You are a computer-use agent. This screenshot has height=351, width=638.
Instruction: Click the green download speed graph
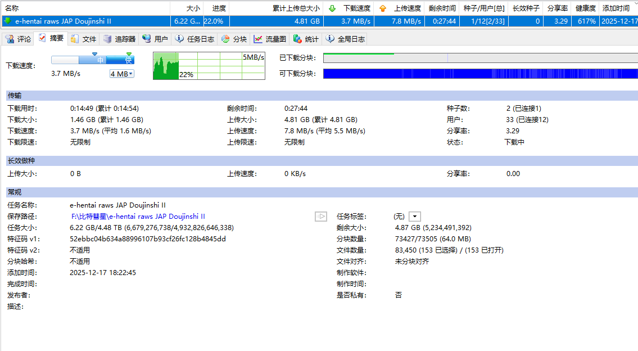click(166, 66)
